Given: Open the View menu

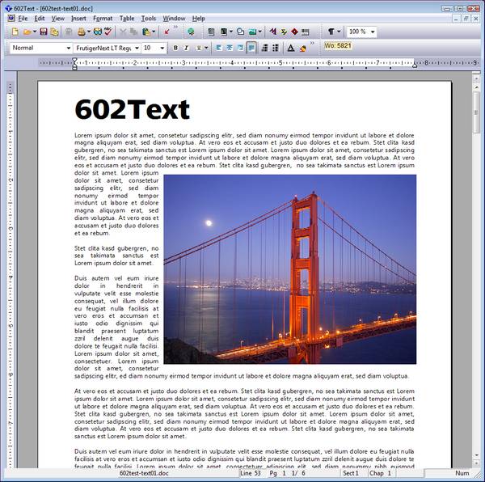Looking at the screenshot, I should click(x=58, y=19).
